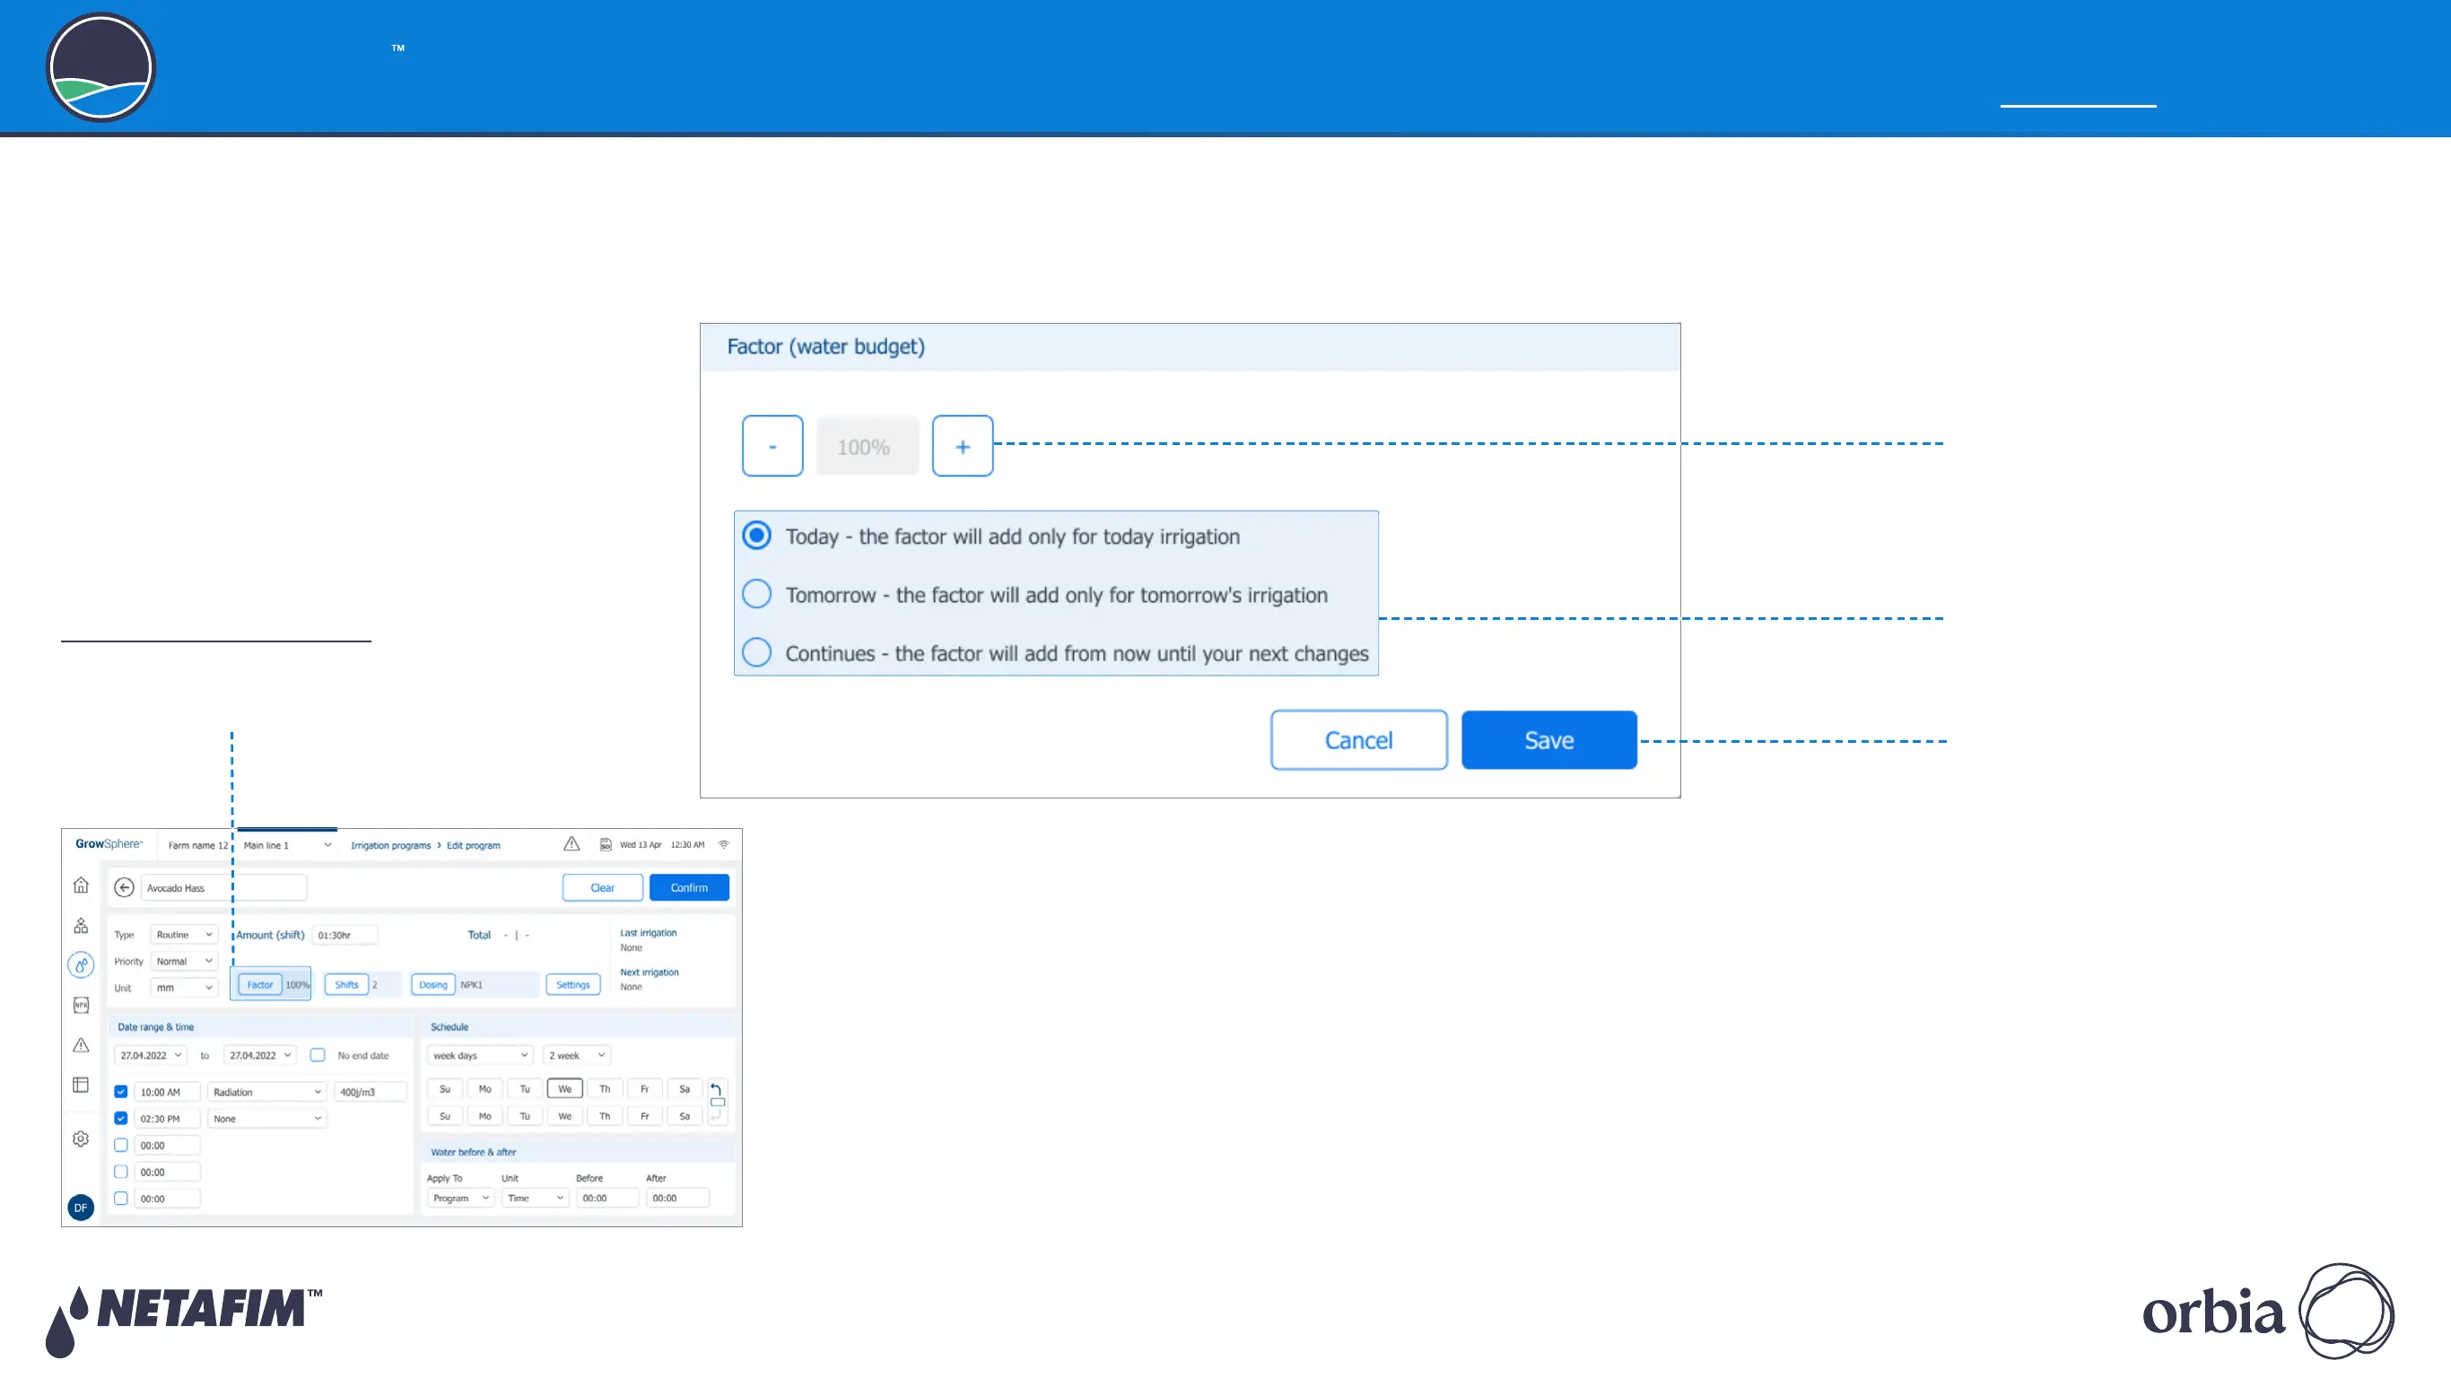This screenshot has height=1378, width=2451.
Task: Open the week days schedule dropdown
Action: (x=480, y=1055)
